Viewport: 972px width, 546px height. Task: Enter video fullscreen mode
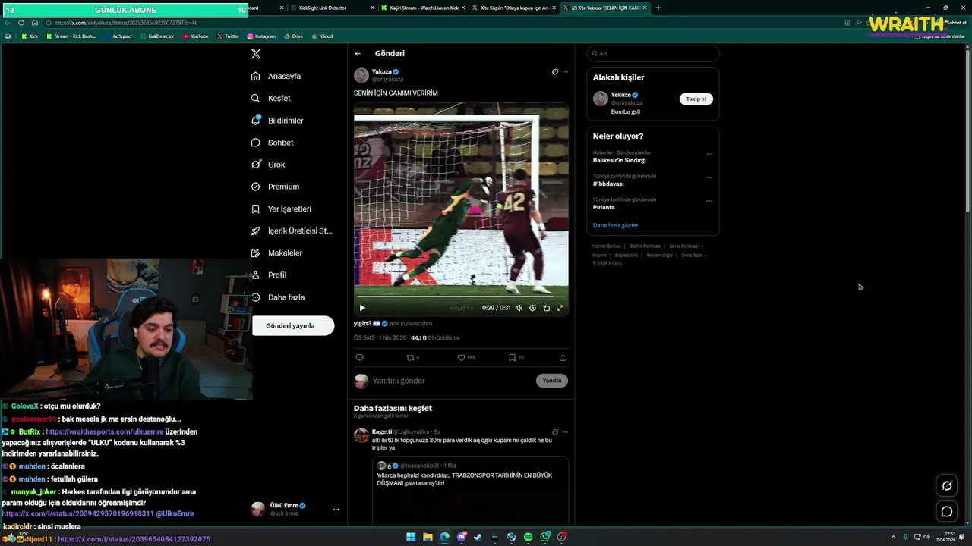tap(560, 308)
